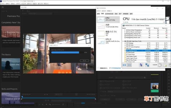Expand the Core Critical Temperature row
Viewport: 171px width, 108px height.
point(125,30)
